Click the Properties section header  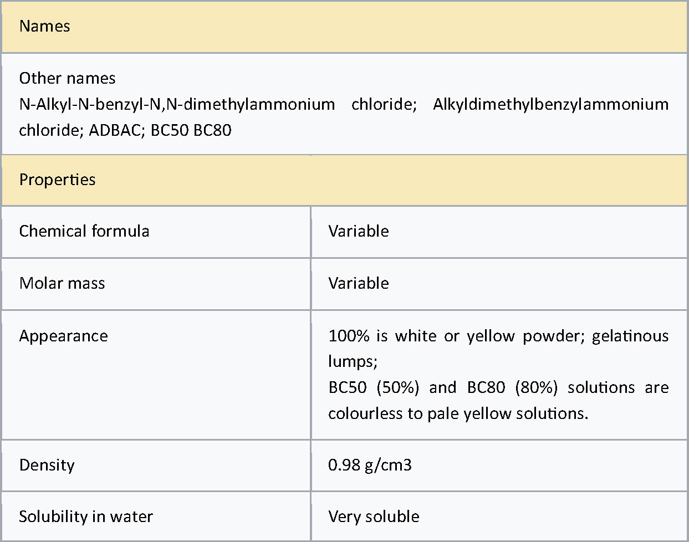point(344,180)
